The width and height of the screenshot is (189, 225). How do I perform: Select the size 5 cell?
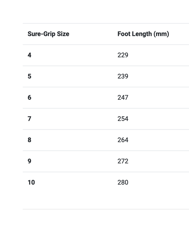[x=30, y=76]
